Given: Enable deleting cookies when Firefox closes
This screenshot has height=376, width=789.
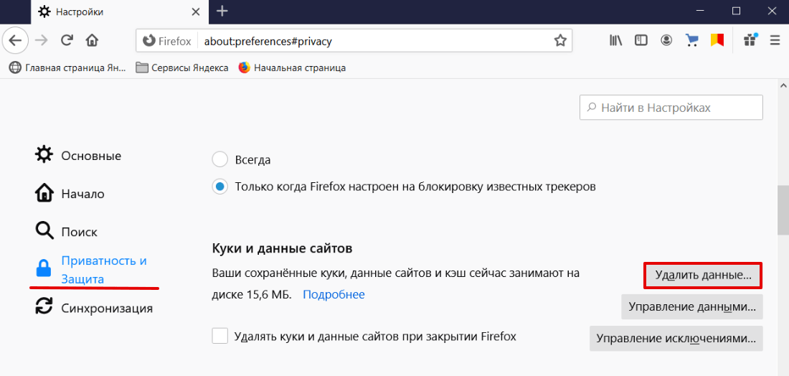Looking at the screenshot, I should coord(220,336).
